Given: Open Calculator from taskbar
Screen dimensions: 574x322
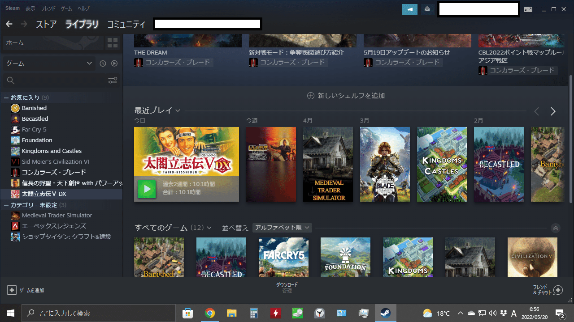Looking at the screenshot, I should (254, 313).
